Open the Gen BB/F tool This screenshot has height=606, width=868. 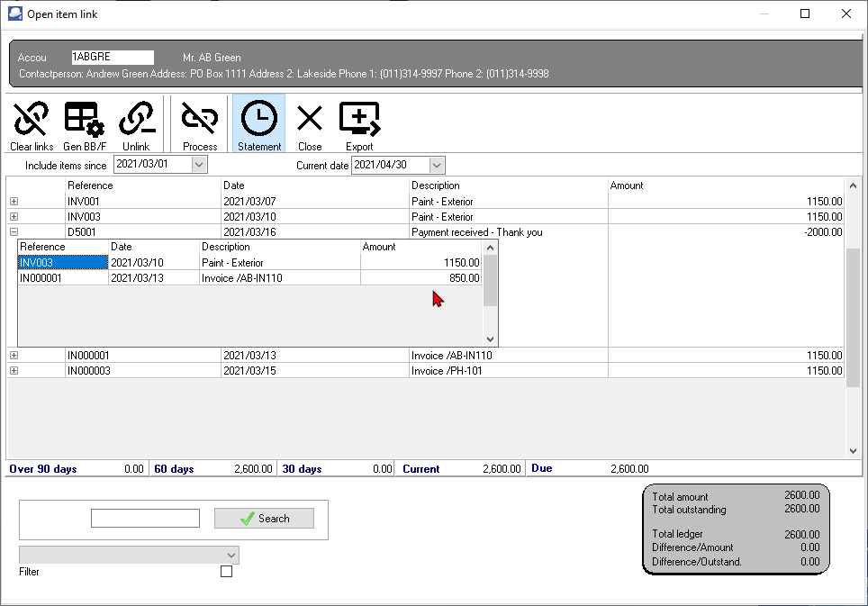[84, 125]
